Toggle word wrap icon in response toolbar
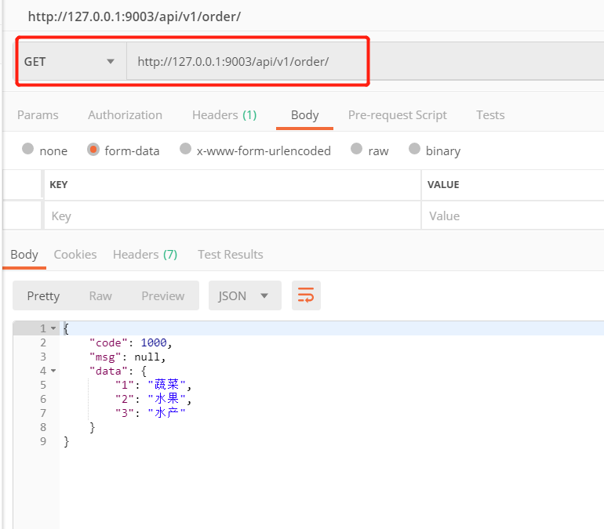The height and width of the screenshot is (529, 604). pos(306,295)
